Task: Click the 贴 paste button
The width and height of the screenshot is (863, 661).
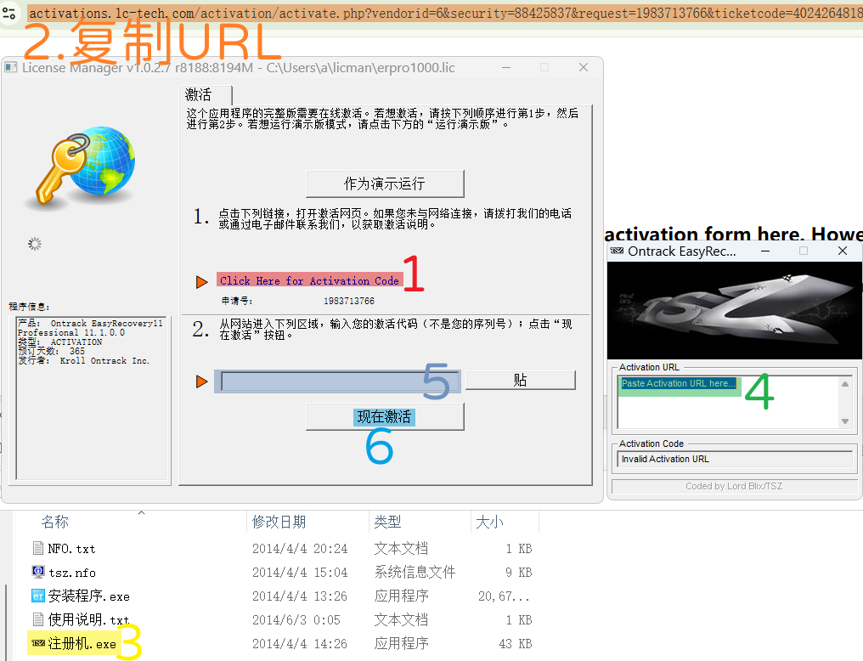Action: coord(520,380)
